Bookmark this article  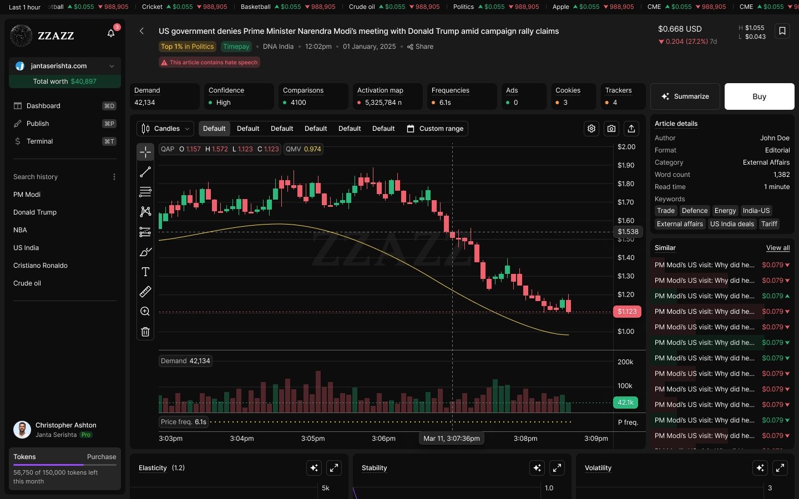coord(782,31)
